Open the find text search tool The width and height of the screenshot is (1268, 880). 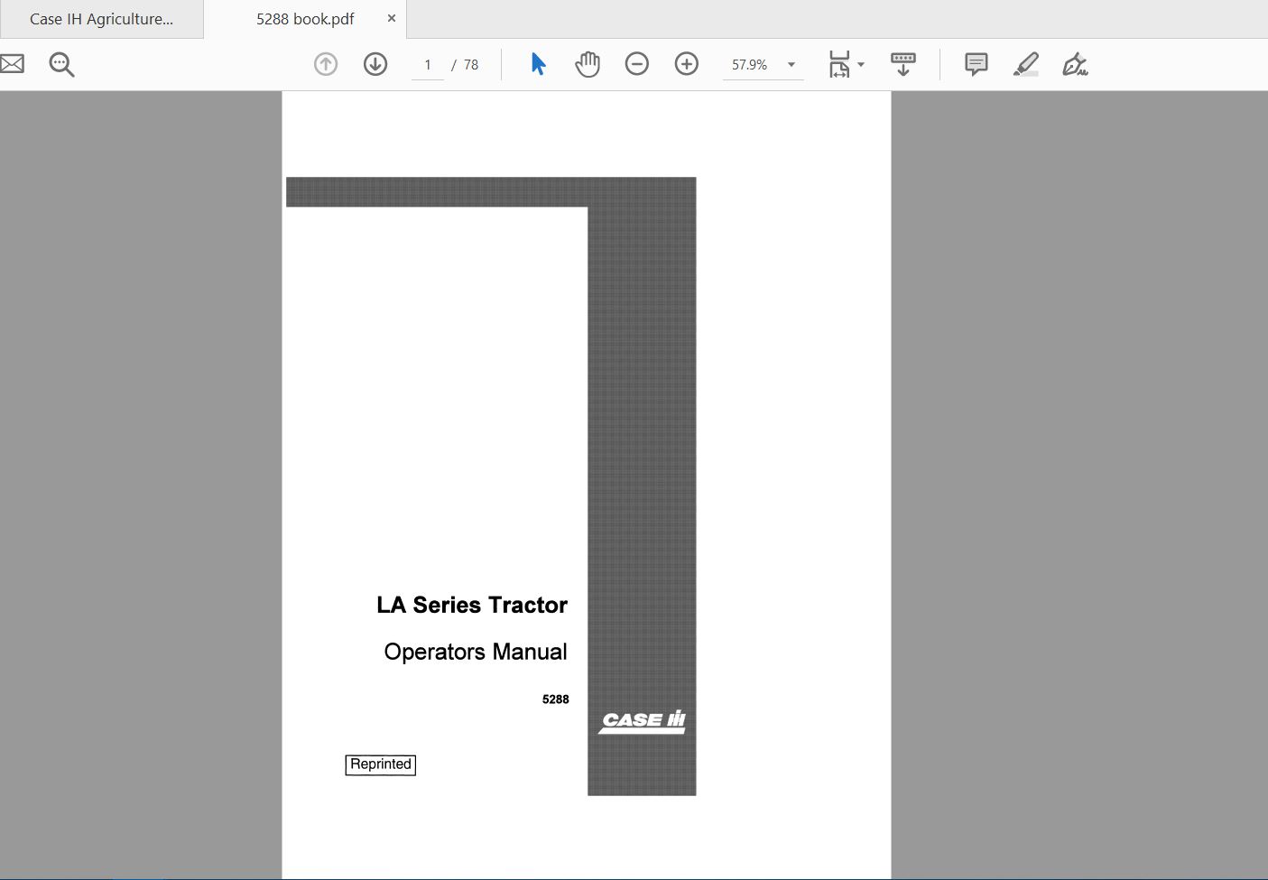click(x=61, y=64)
